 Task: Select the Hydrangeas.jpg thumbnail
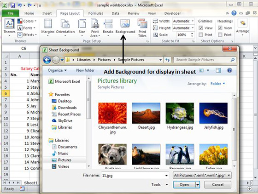click(x=180, y=113)
